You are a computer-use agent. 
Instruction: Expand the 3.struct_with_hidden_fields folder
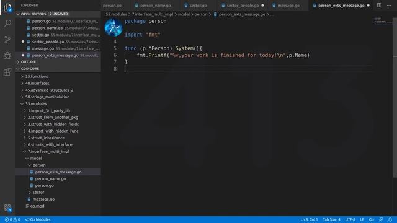[x=58, y=124]
